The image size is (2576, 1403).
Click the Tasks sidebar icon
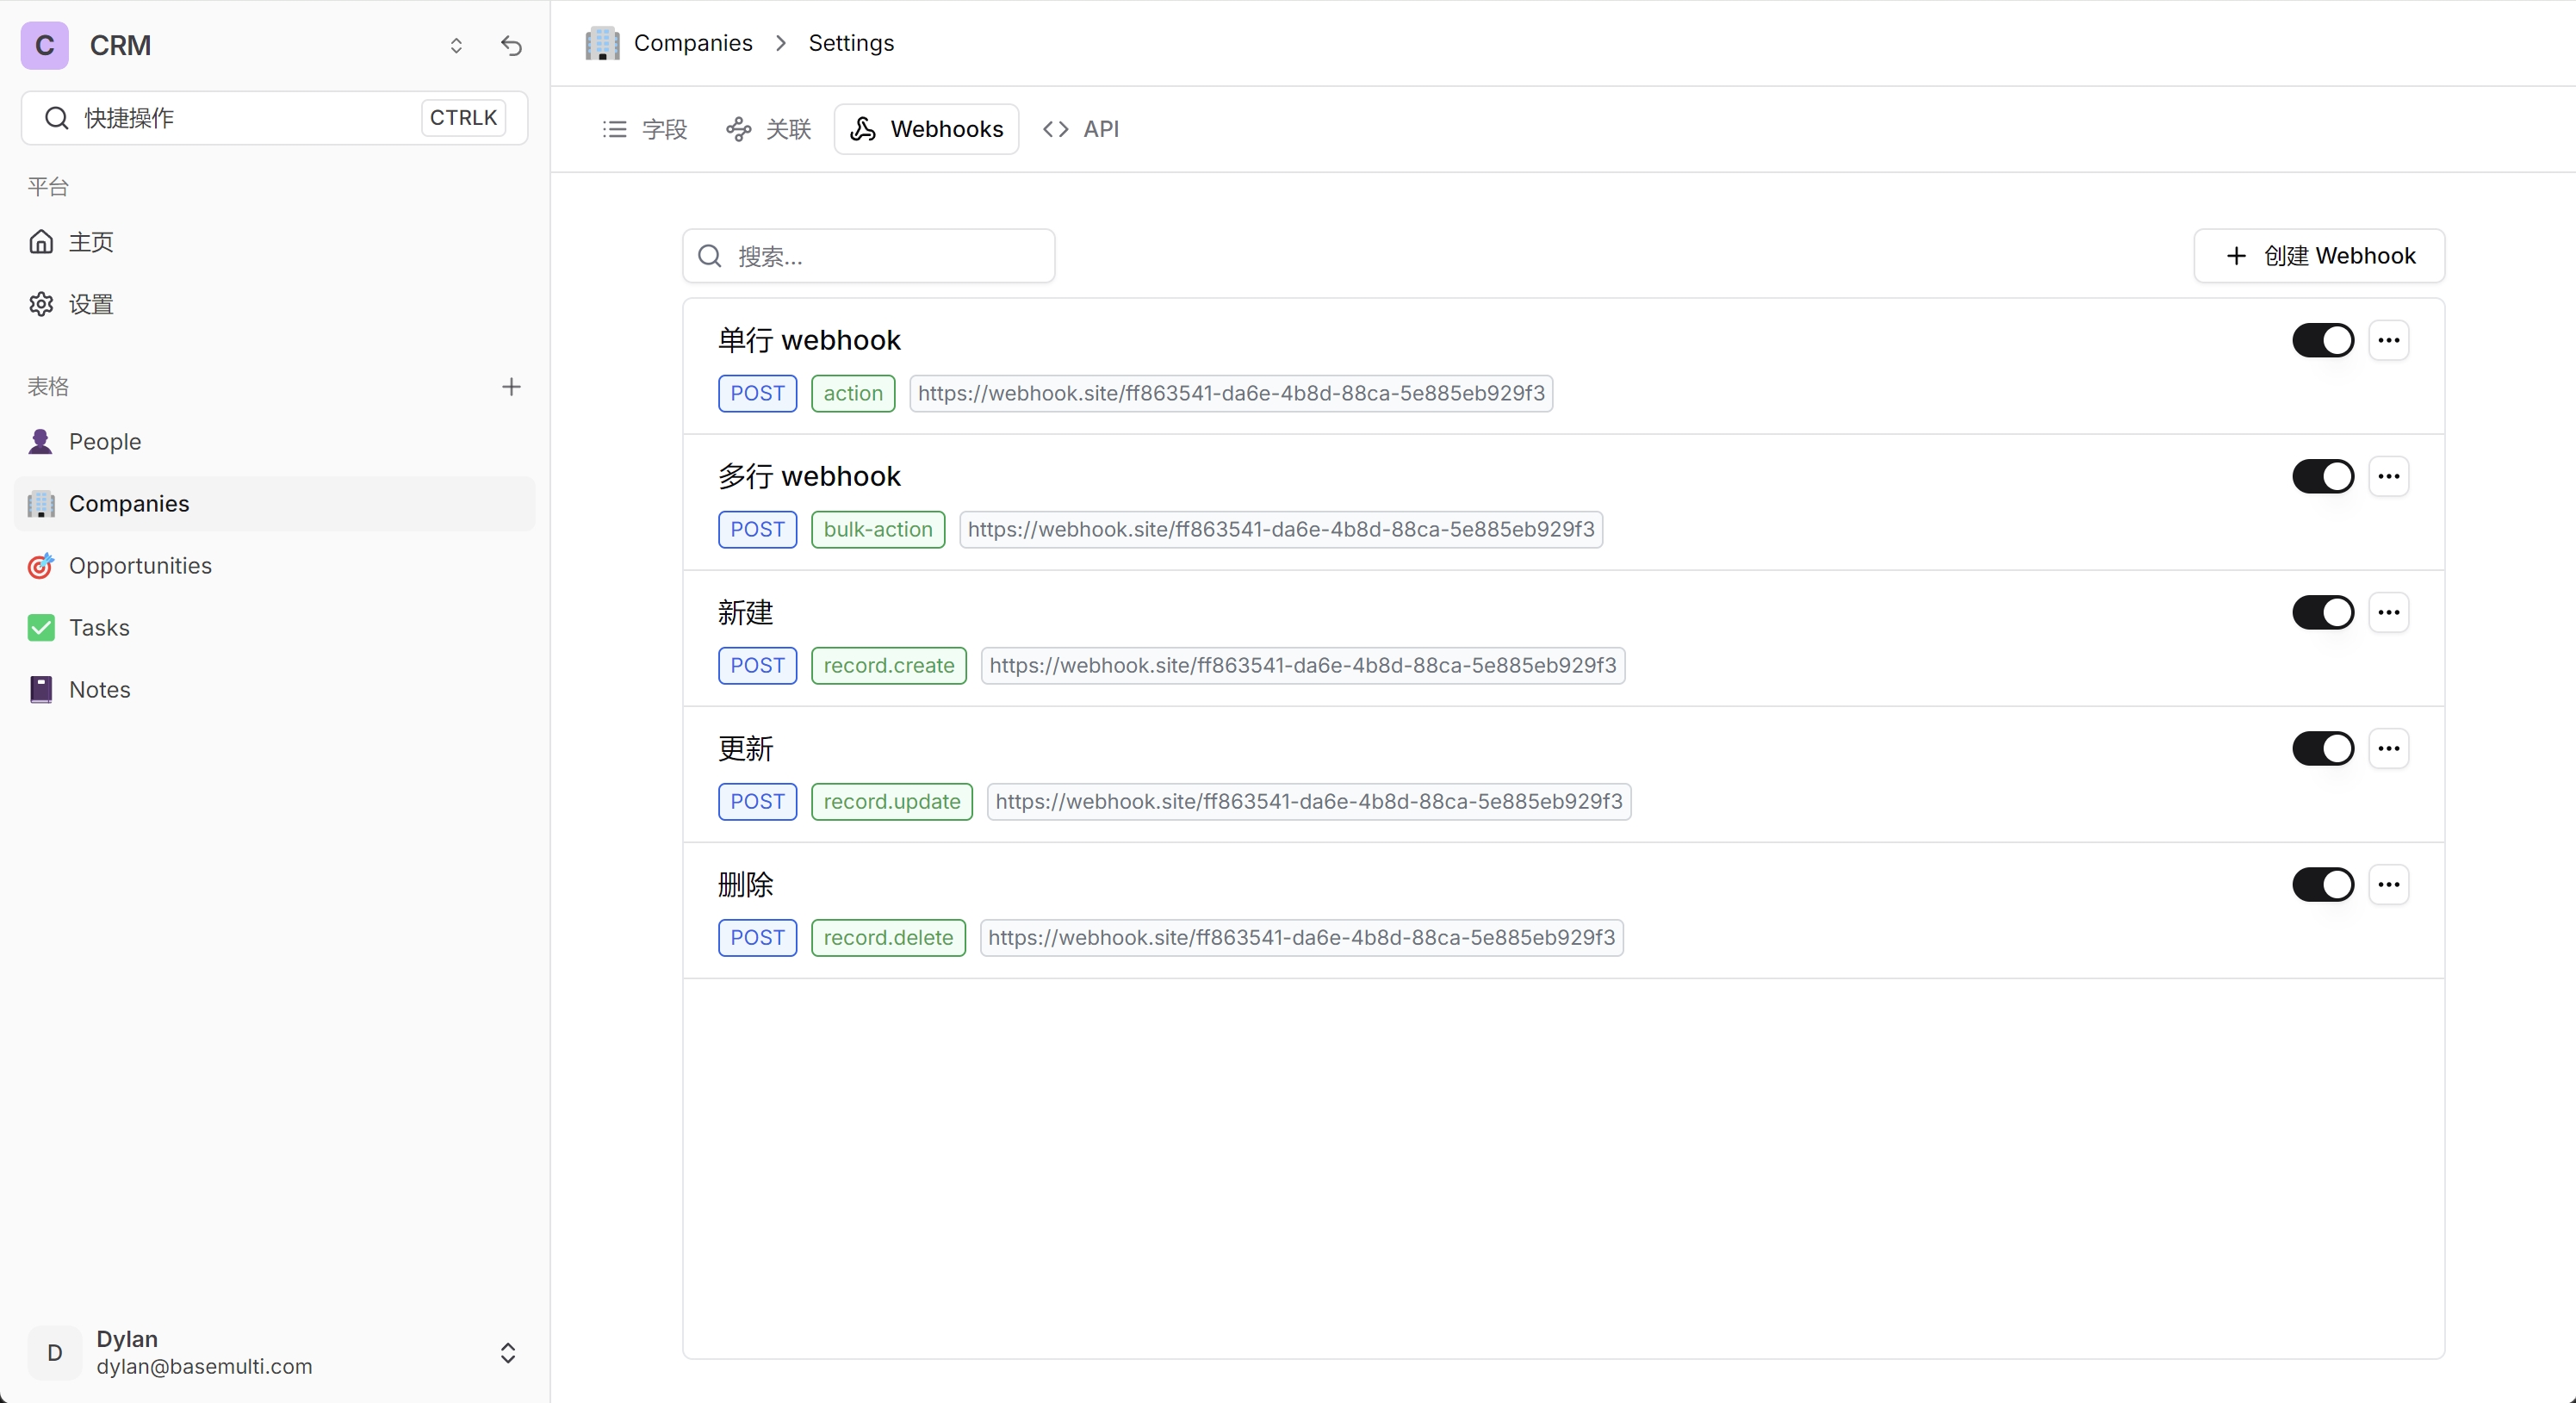pyautogui.click(x=41, y=627)
